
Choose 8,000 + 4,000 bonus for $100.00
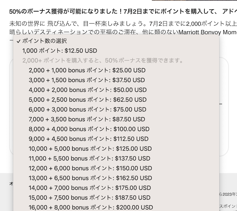[x=116, y=129]
